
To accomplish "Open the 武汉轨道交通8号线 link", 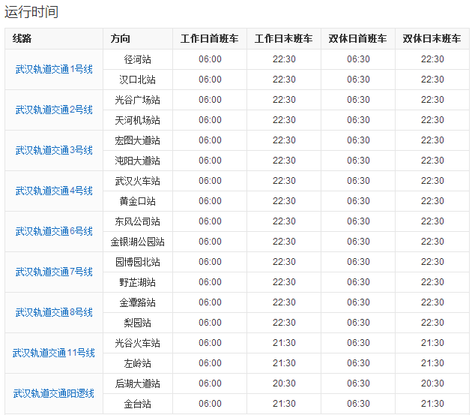I will [x=54, y=312].
